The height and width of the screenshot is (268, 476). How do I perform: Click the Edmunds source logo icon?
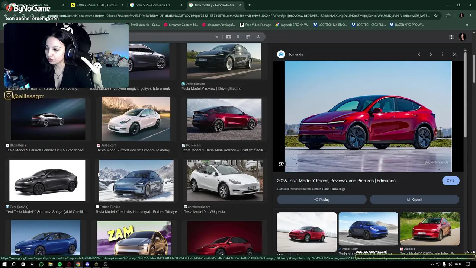point(281,54)
